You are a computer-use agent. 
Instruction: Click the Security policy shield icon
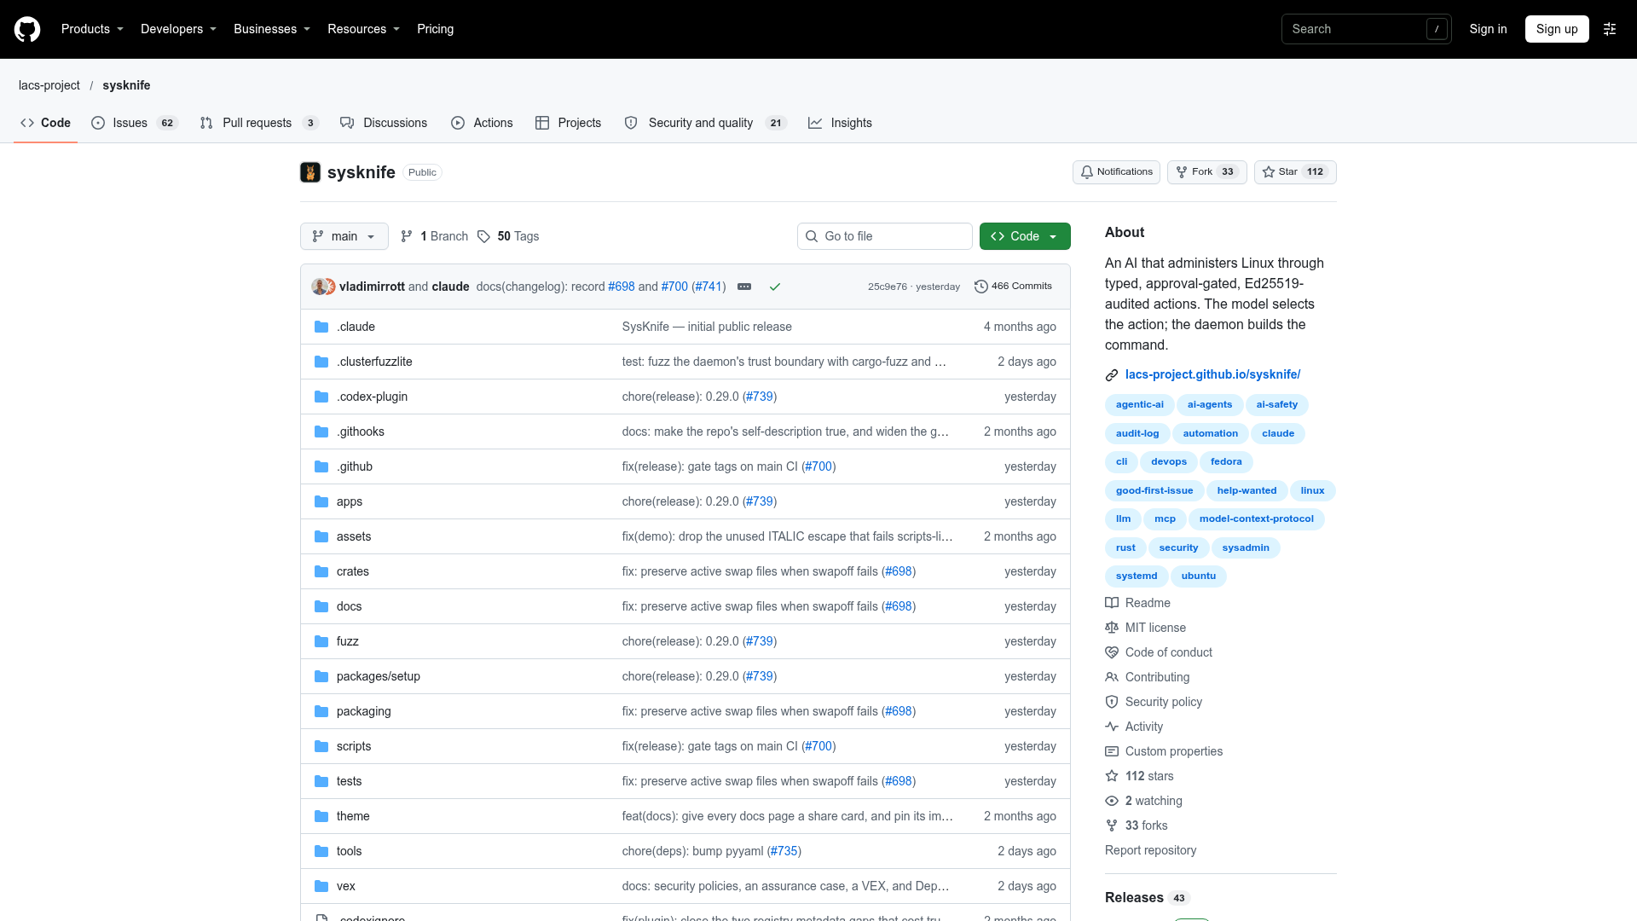tap(1112, 702)
